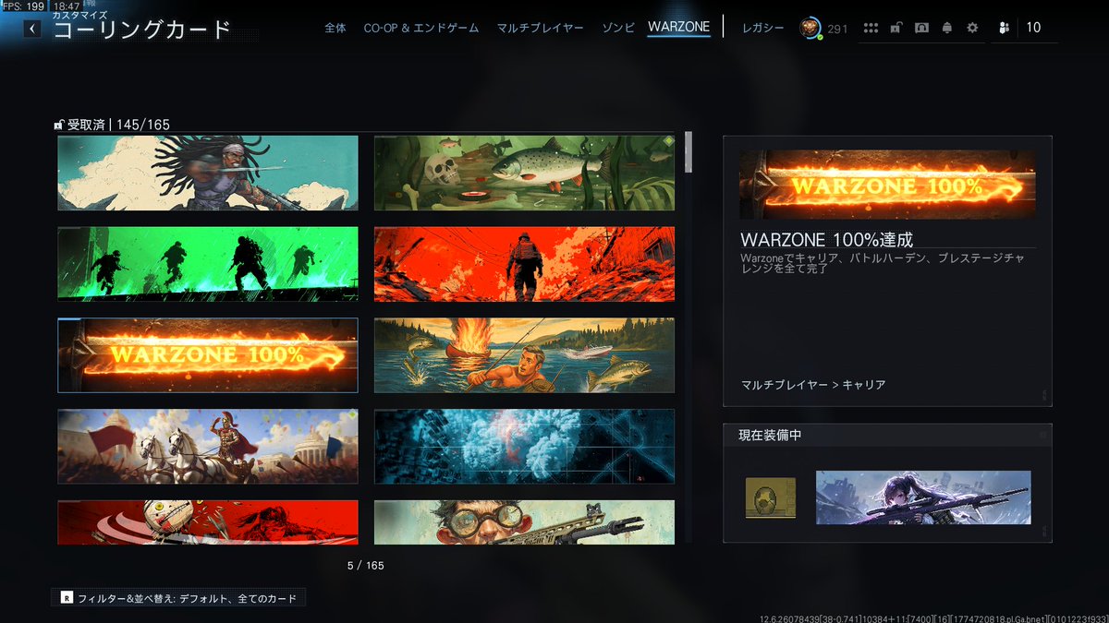Click the unlock icon beside 受取済
The width and height of the screenshot is (1109, 623).
pos(59,125)
